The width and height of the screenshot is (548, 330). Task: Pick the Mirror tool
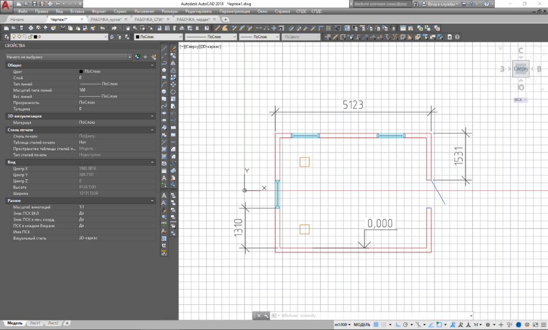173,63
